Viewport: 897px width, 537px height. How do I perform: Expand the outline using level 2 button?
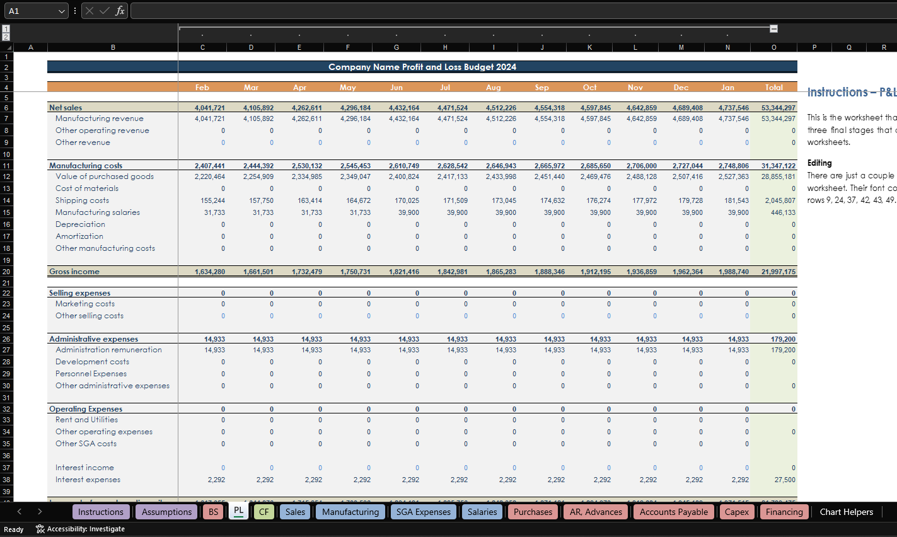click(6, 37)
